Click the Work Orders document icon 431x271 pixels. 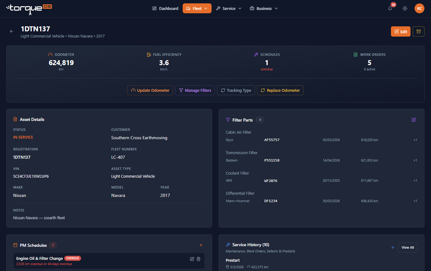pyautogui.click(x=356, y=55)
